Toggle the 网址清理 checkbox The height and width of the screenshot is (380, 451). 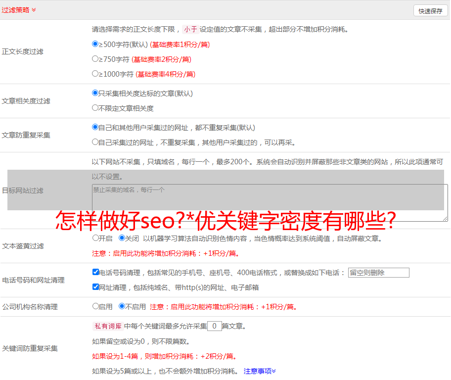[96, 286]
